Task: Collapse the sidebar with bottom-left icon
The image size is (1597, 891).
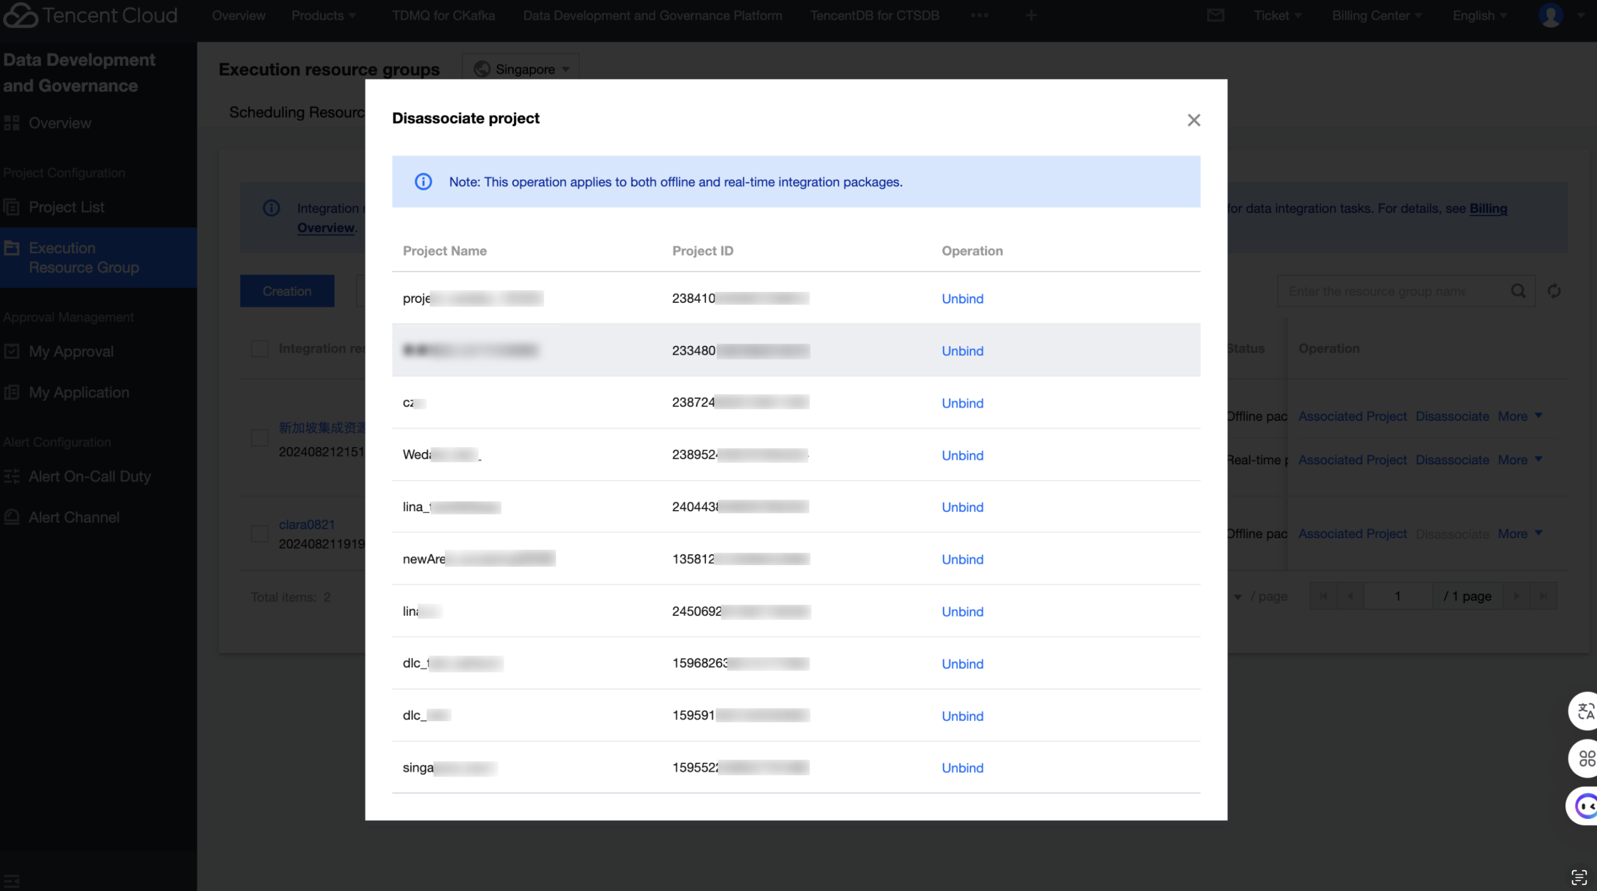Action: pos(12,880)
